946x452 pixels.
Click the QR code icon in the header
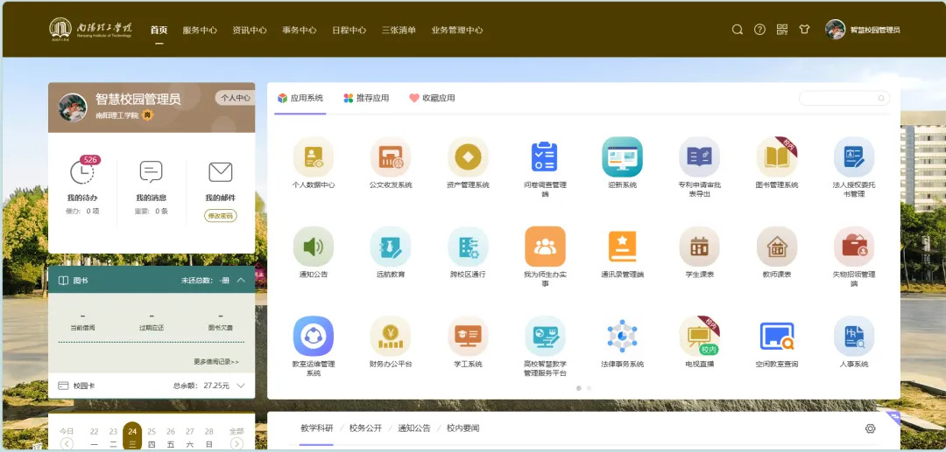tap(782, 30)
